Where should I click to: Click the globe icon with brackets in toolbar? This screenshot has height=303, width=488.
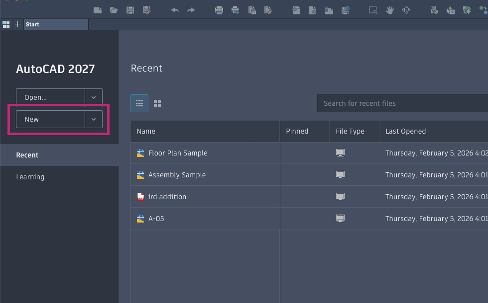pos(467,10)
